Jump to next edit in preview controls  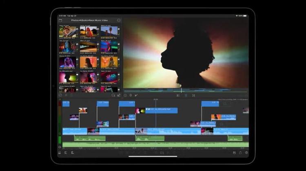click(193, 95)
